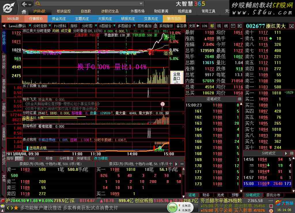Viewport: 295px width, 213px height.
Task: Click the 指标 toolbar button
Action: (x=74, y=26)
